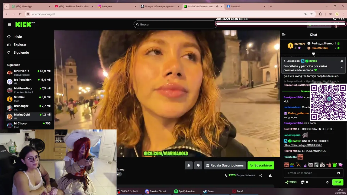Follow channel with heart button

point(198,165)
